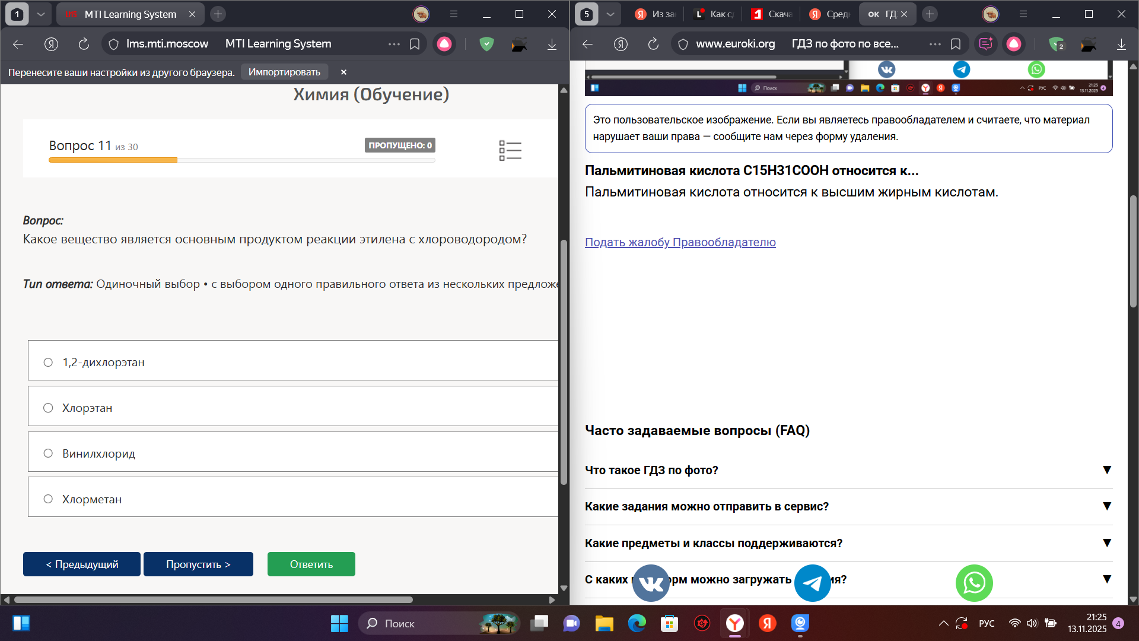
Task: Open left browser hamburger menu
Action: 454,14
